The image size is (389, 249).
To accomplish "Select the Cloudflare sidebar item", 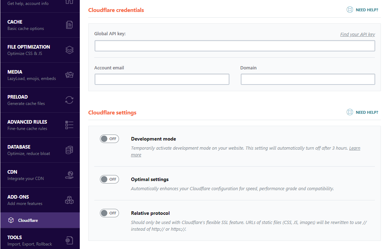I will (x=40, y=220).
